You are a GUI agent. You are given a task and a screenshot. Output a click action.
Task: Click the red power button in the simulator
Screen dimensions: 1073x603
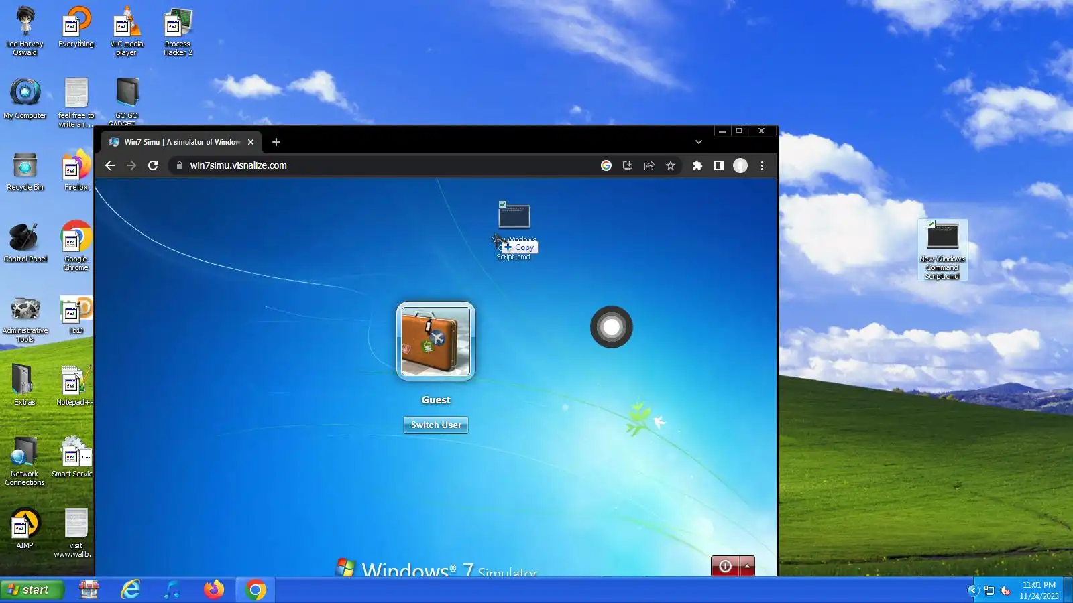coord(725,566)
